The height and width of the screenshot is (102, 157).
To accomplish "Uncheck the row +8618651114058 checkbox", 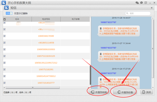I will (4, 43).
